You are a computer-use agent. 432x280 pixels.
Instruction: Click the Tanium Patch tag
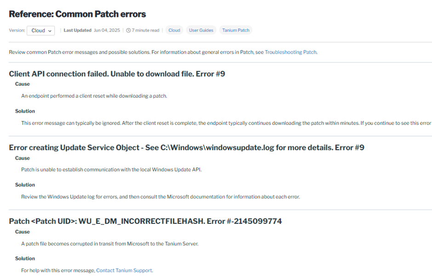click(236, 30)
